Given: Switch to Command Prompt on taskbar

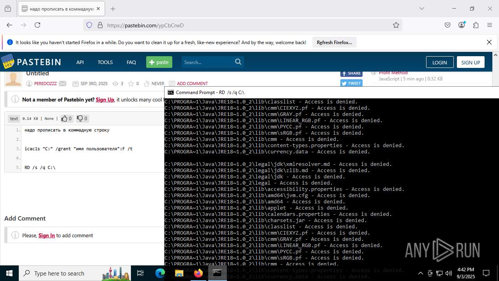Looking at the screenshot, I should [217, 273].
